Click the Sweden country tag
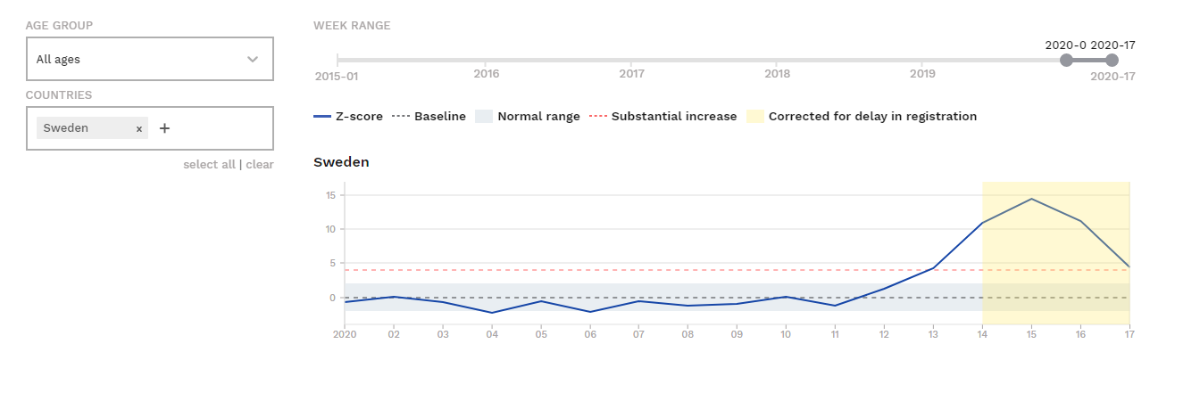1200x393 pixels. coord(66,128)
